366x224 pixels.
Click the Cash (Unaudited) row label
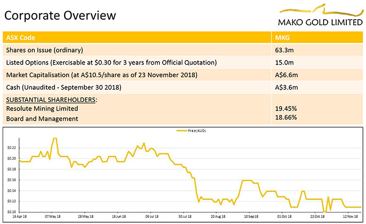click(x=64, y=87)
